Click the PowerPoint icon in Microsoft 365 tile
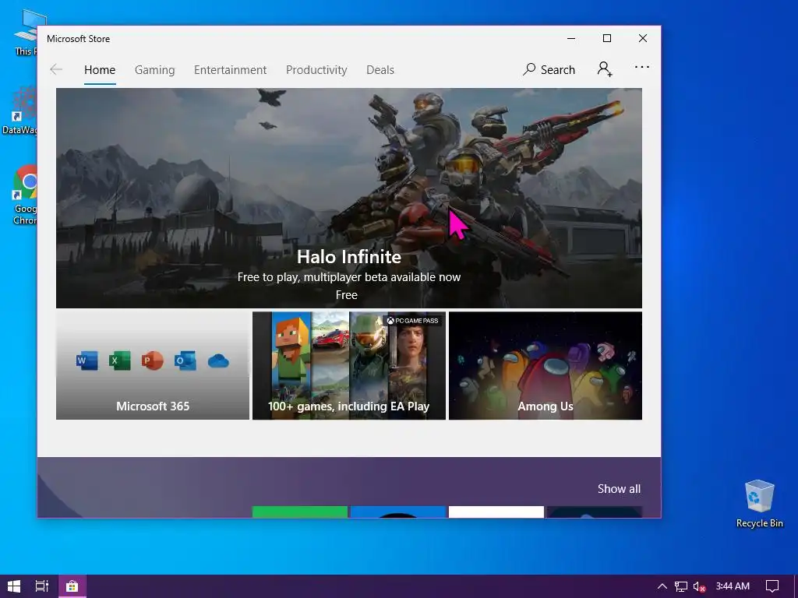798x598 pixels. [152, 361]
